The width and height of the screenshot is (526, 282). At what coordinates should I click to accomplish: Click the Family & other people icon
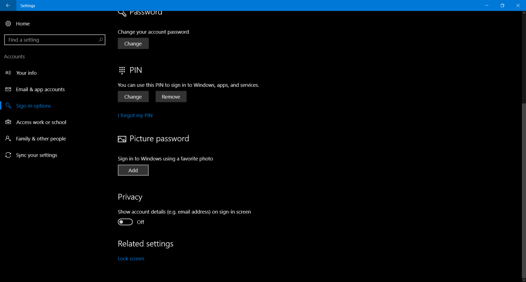coord(8,138)
